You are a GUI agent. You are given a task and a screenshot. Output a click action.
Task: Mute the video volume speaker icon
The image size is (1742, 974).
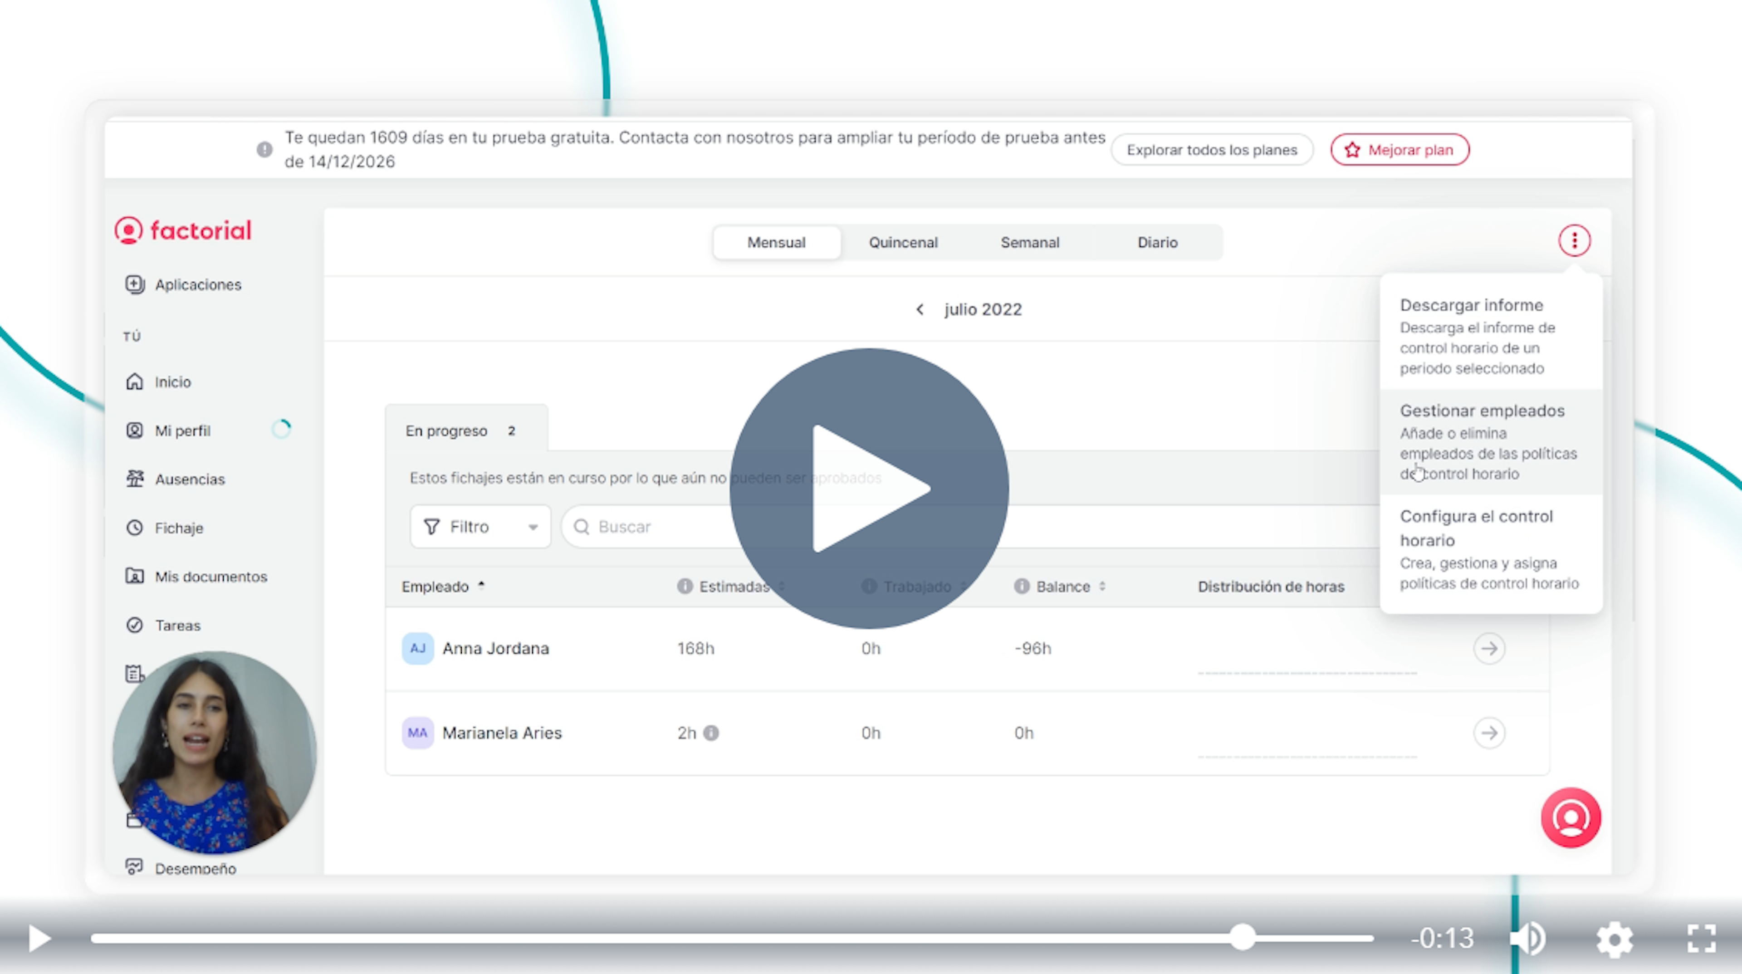[1528, 938]
